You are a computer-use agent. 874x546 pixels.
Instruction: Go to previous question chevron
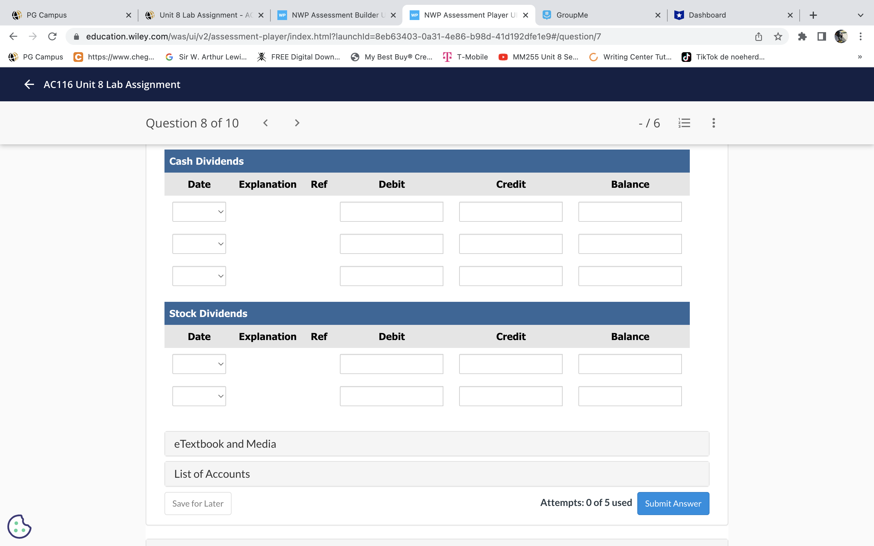tap(266, 123)
